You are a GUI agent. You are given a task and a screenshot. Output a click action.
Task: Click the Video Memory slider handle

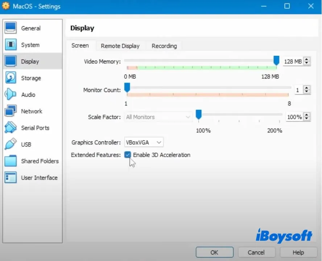click(276, 60)
